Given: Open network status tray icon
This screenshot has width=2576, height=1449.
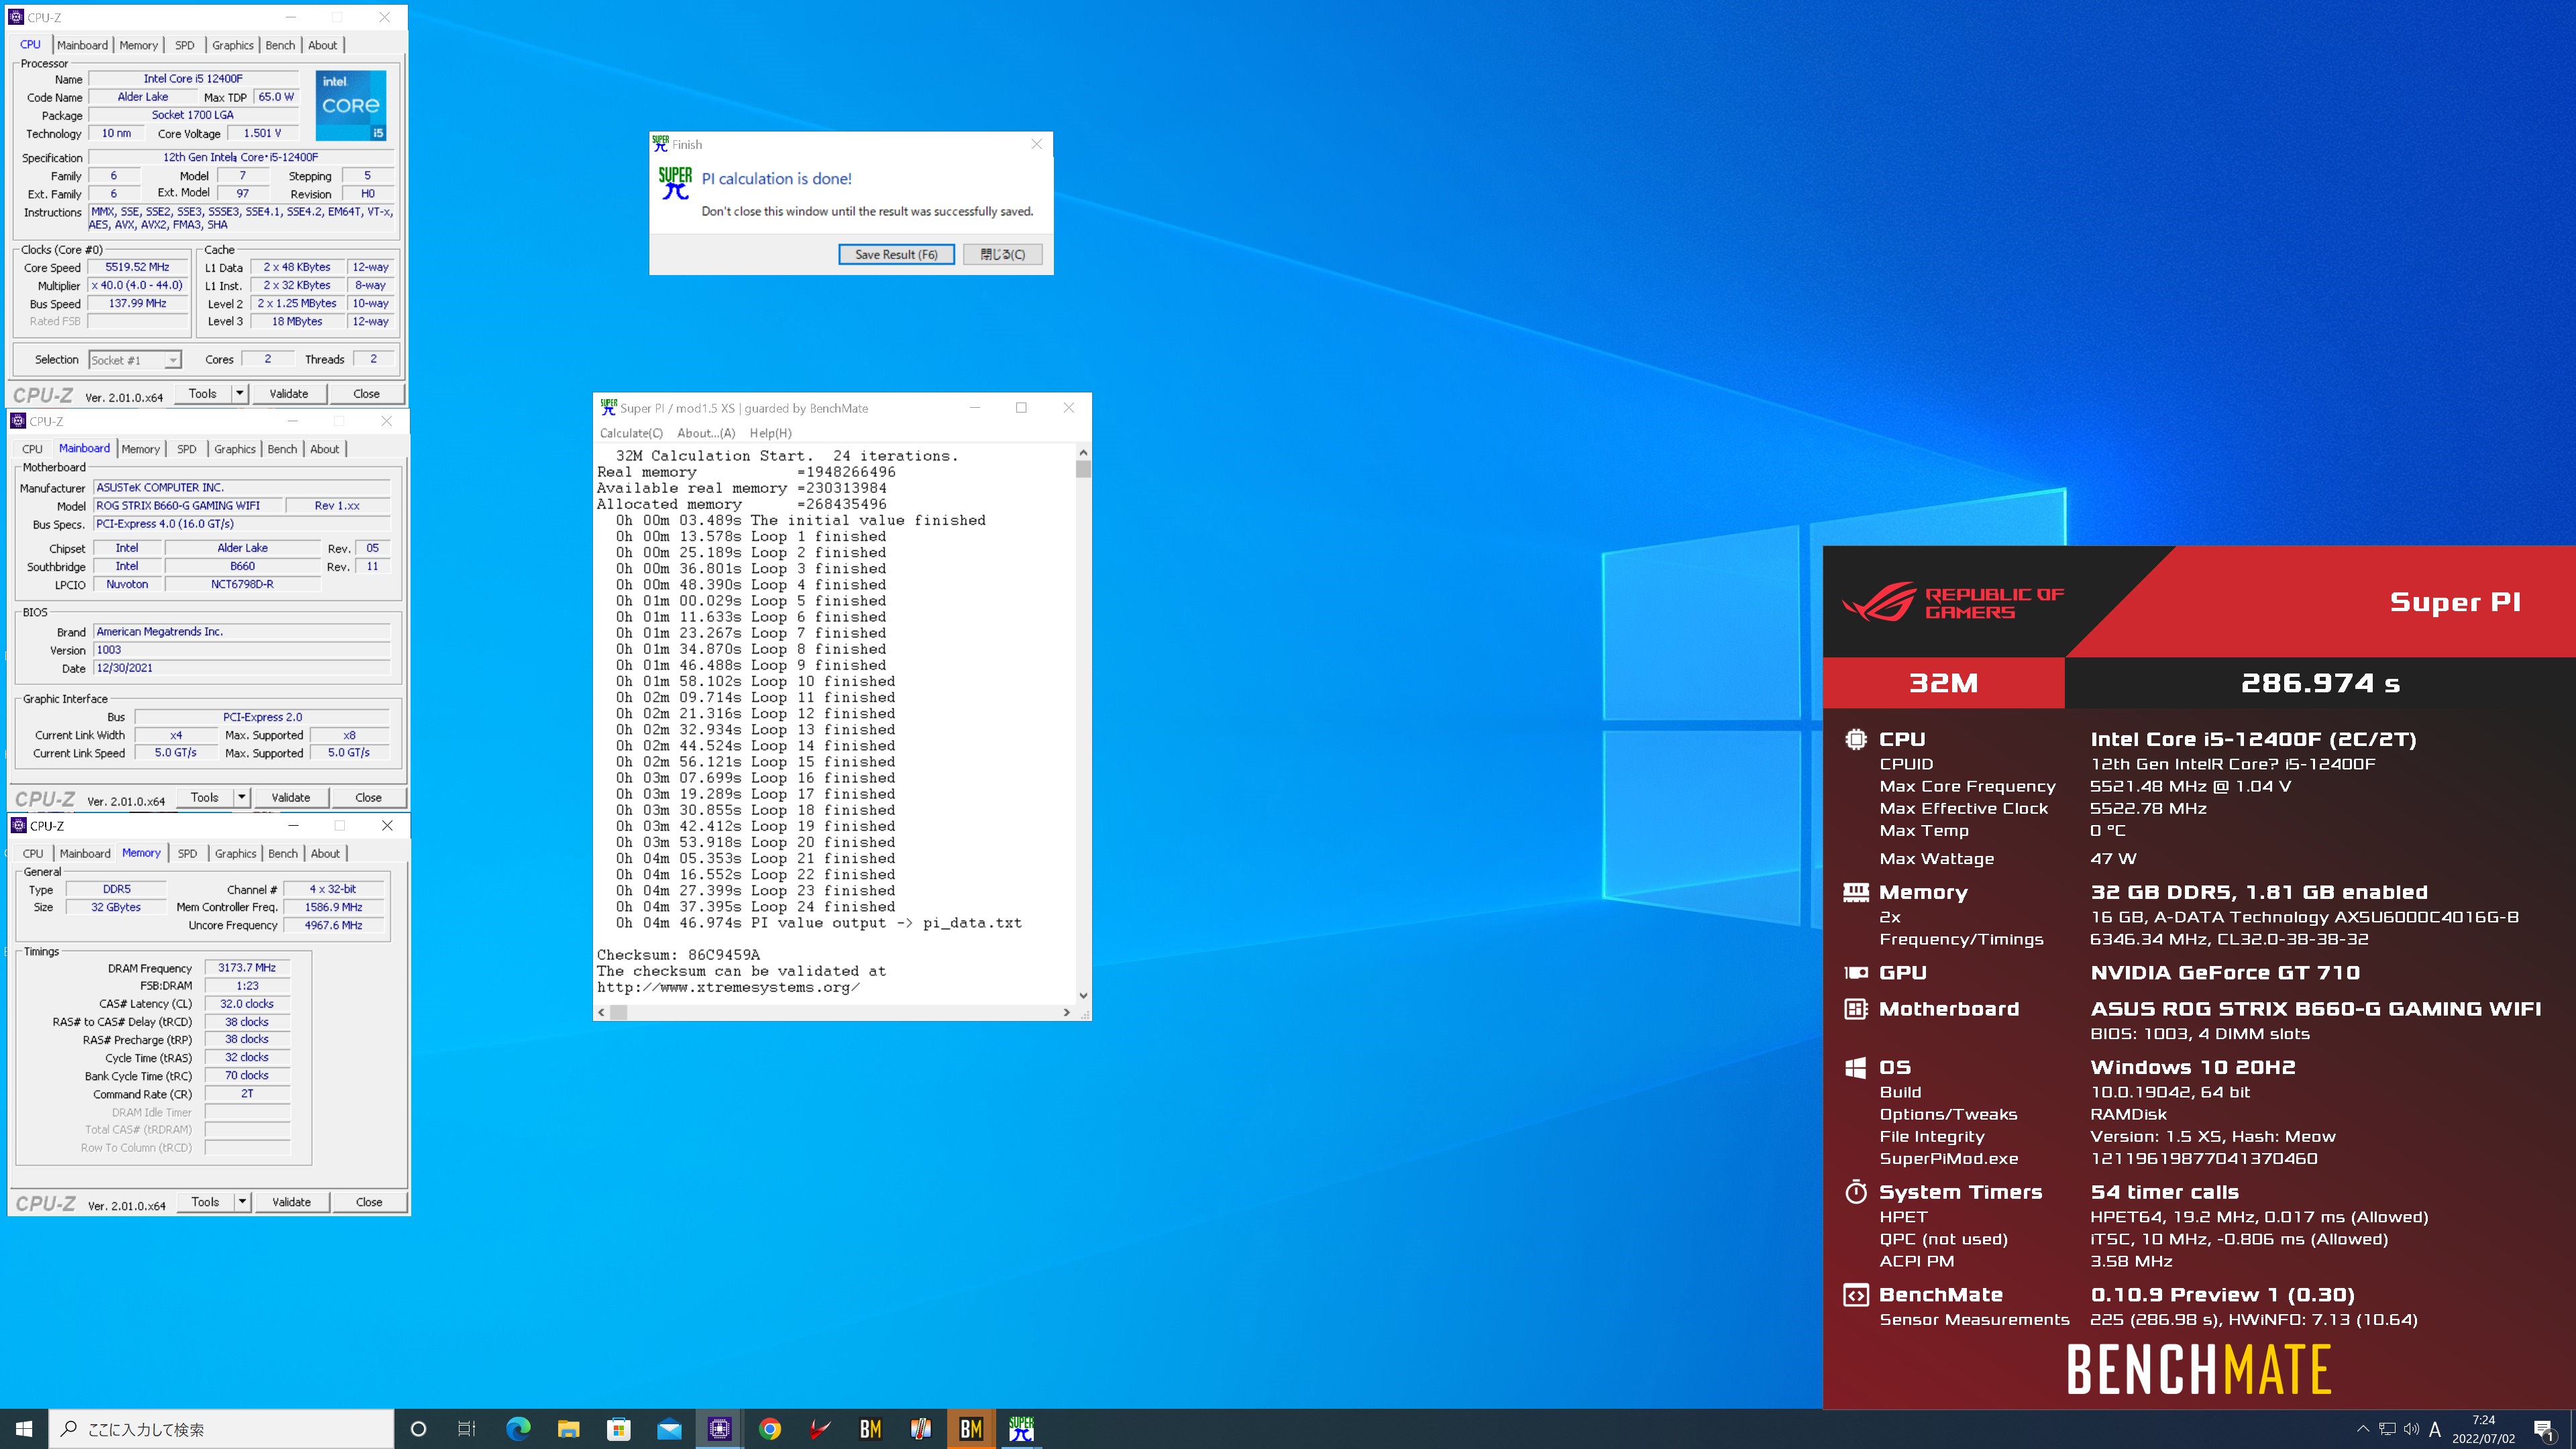Looking at the screenshot, I should (x=2387, y=1429).
